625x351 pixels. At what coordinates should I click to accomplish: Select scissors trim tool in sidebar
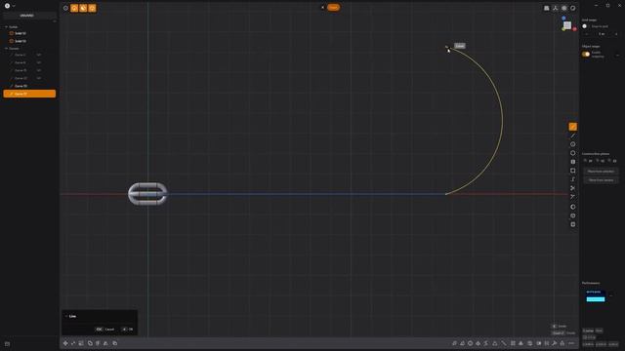point(573,188)
